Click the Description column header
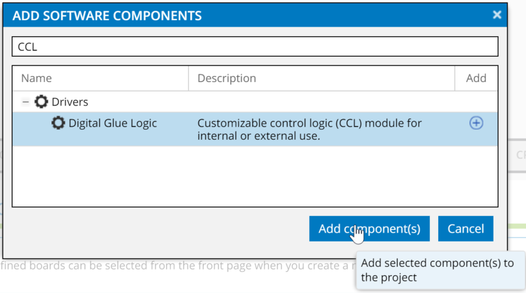The height and width of the screenshot is (293, 526). point(321,78)
